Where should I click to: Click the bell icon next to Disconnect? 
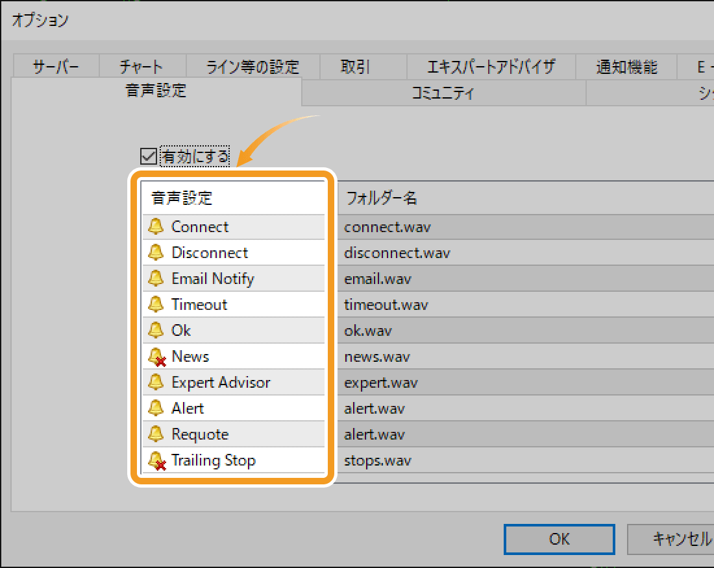click(x=156, y=252)
